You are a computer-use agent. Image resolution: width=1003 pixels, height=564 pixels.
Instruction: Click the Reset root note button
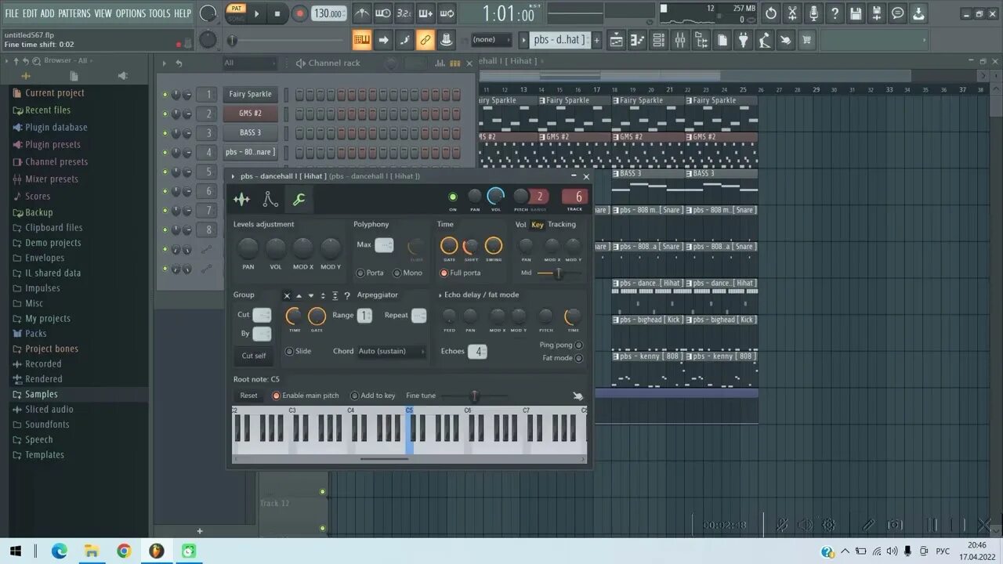pyautogui.click(x=248, y=396)
